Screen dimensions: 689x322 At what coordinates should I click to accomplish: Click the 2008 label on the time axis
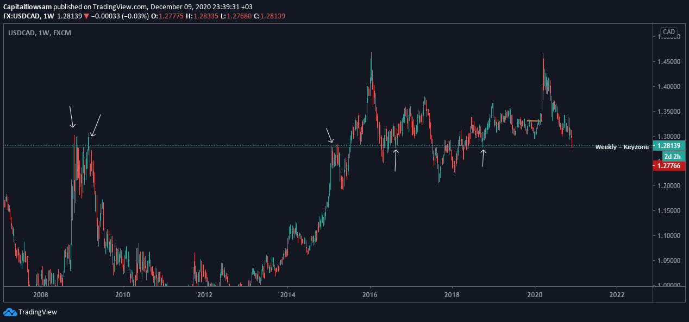coord(41,294)
